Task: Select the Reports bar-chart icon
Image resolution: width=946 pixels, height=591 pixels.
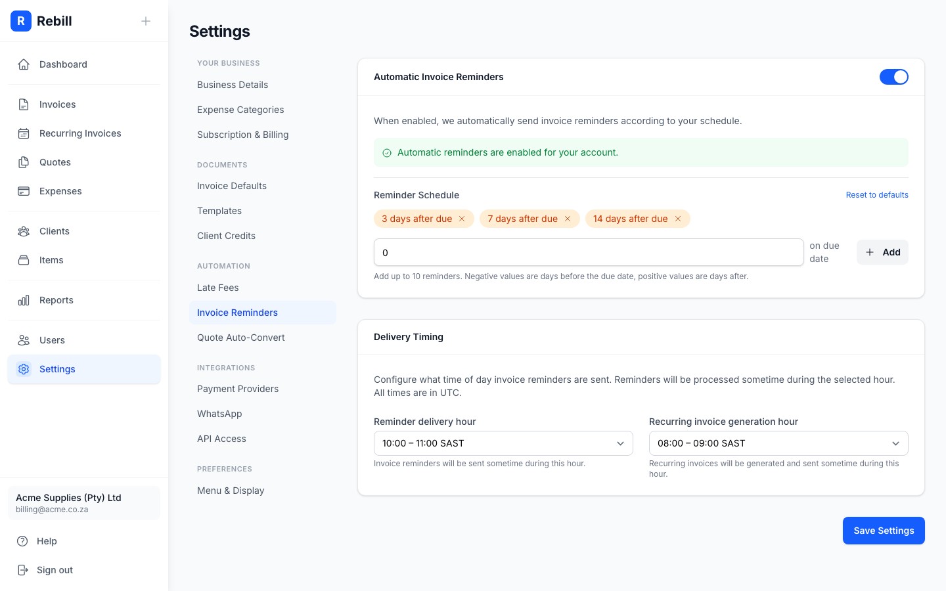Action: click(24, 300)
